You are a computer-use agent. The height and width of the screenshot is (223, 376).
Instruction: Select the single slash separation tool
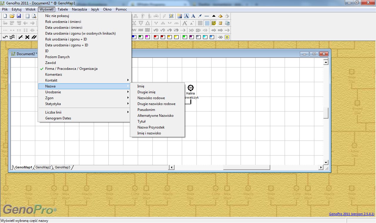(x=20, y=37)
